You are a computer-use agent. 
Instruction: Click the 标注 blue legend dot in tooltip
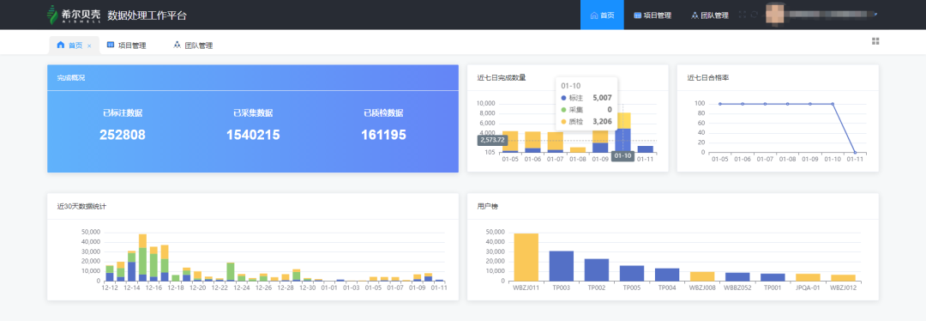[x=564, y=98]
